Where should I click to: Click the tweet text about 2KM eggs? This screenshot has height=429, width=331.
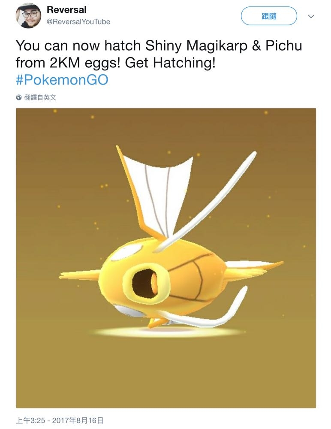point(159,54)
